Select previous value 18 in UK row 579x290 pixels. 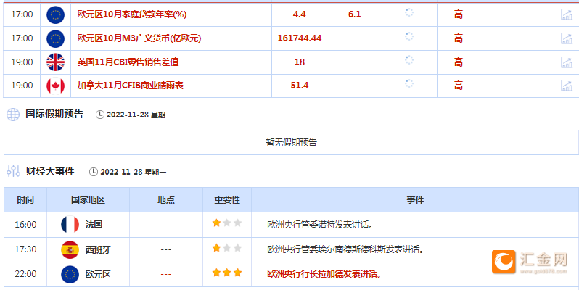pos(300,62)
